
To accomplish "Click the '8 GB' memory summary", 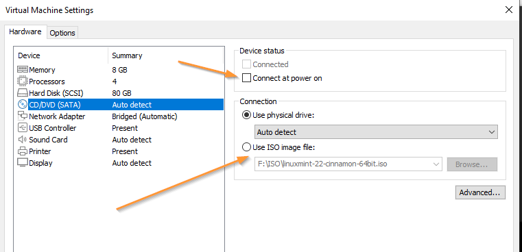I will [119, 70].
